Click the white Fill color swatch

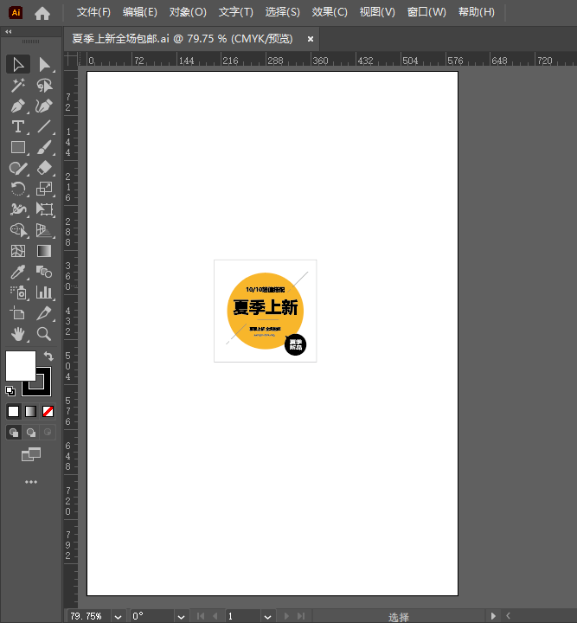(x=20, y=365)
